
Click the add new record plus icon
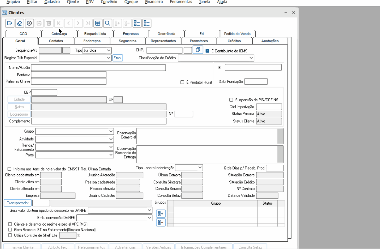click(29, 23)
